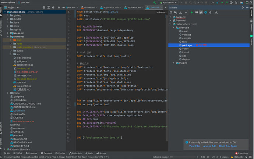
Task: Show hidden editor tabs dropdown arrow
Action: pos(166,7)
